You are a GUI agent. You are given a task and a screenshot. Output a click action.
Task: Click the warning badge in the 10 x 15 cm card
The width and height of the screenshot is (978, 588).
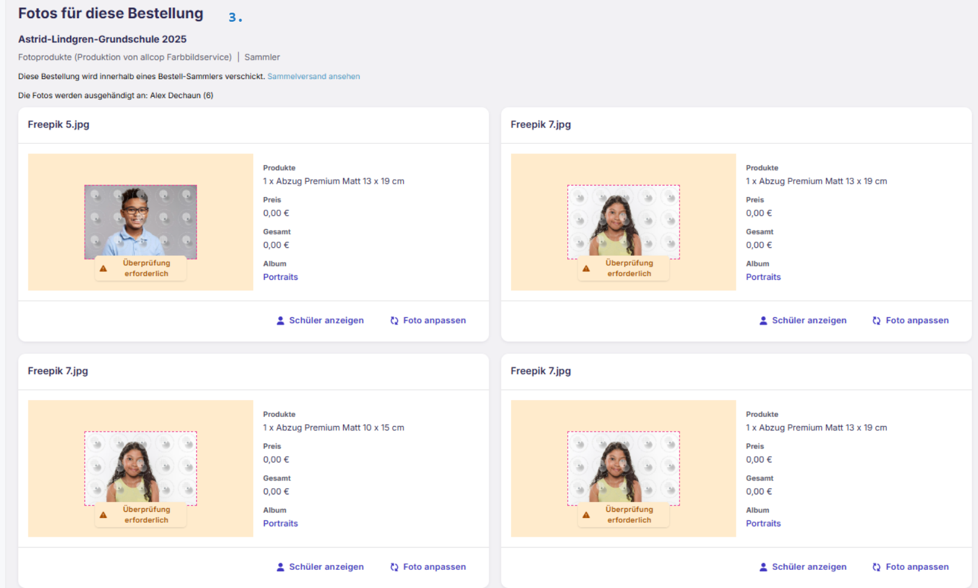141,515
